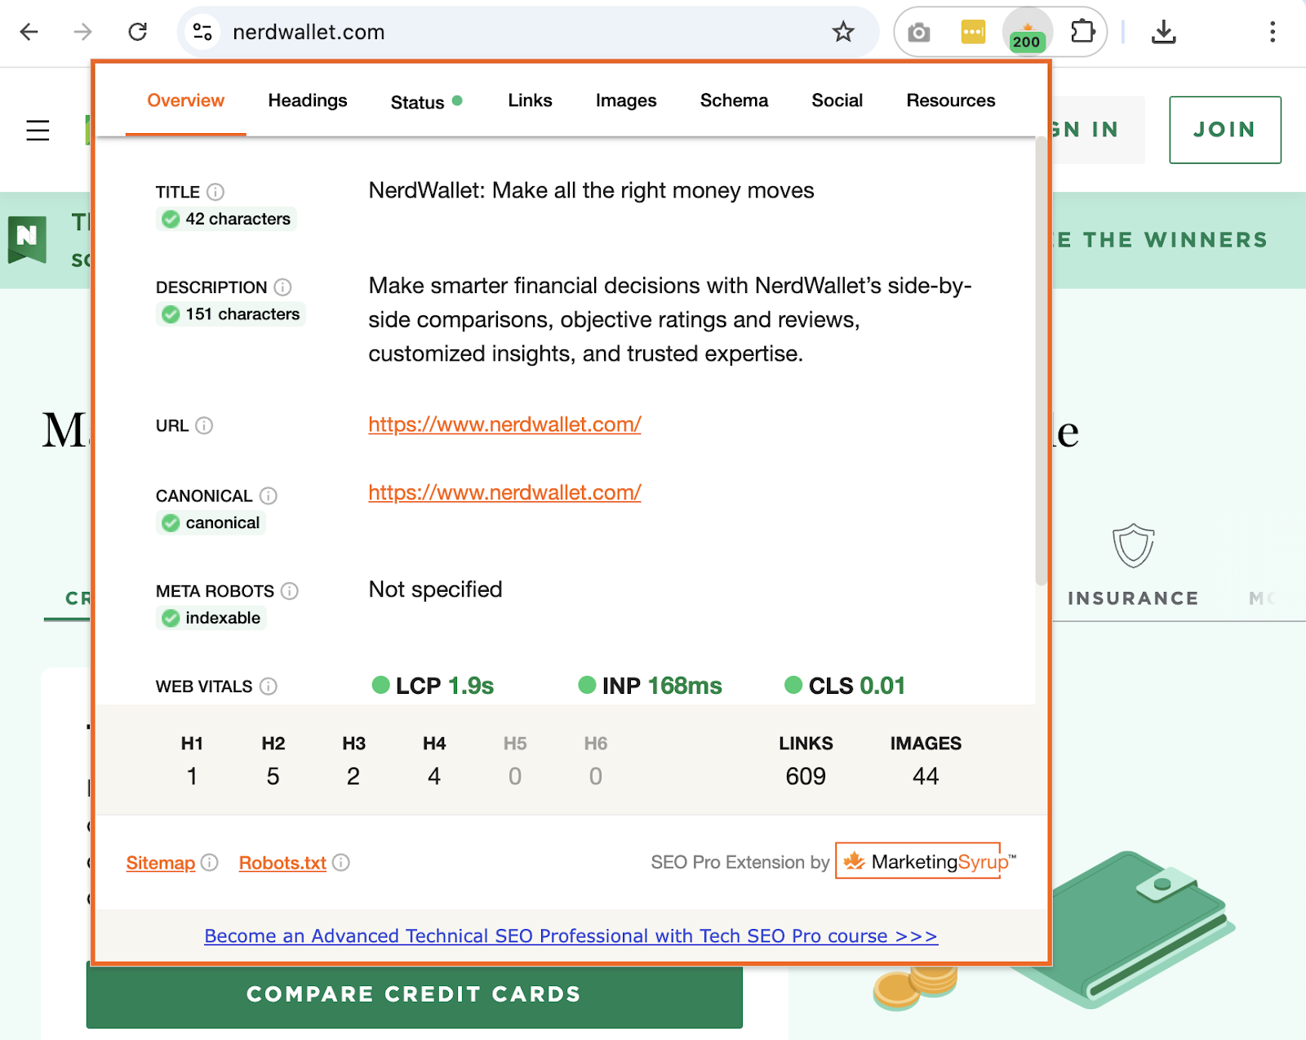Open the yellow dots extension icon
The height and width of the screenshot is (1040, 1306).
pyautogui.click(x=973, y=32)
